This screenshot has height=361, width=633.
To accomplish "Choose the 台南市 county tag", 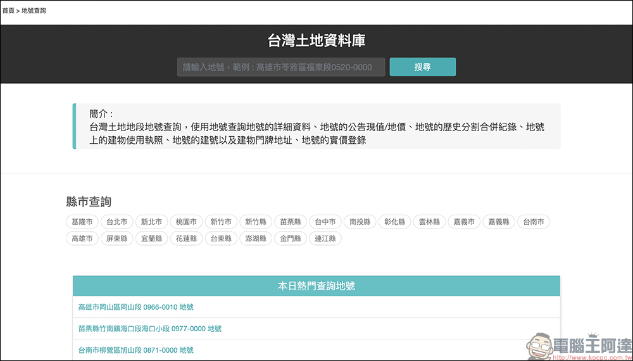I will click(534, 222).
